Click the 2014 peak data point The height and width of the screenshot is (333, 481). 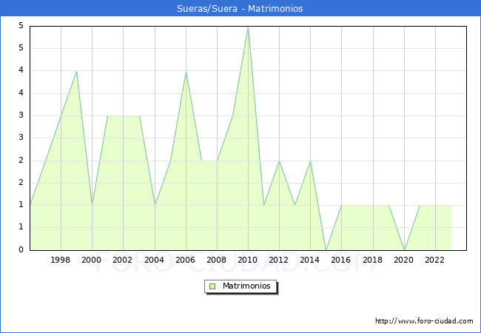pos(311,161)
